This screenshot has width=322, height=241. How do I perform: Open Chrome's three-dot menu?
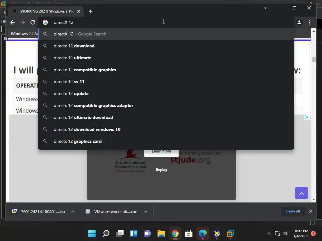tap(309, 22)
